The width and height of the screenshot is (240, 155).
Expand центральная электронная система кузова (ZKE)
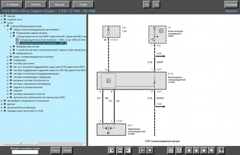[8, 97]
